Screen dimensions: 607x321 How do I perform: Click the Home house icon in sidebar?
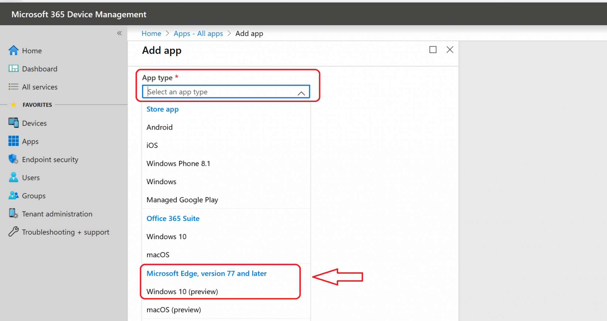tap(13, 50)
